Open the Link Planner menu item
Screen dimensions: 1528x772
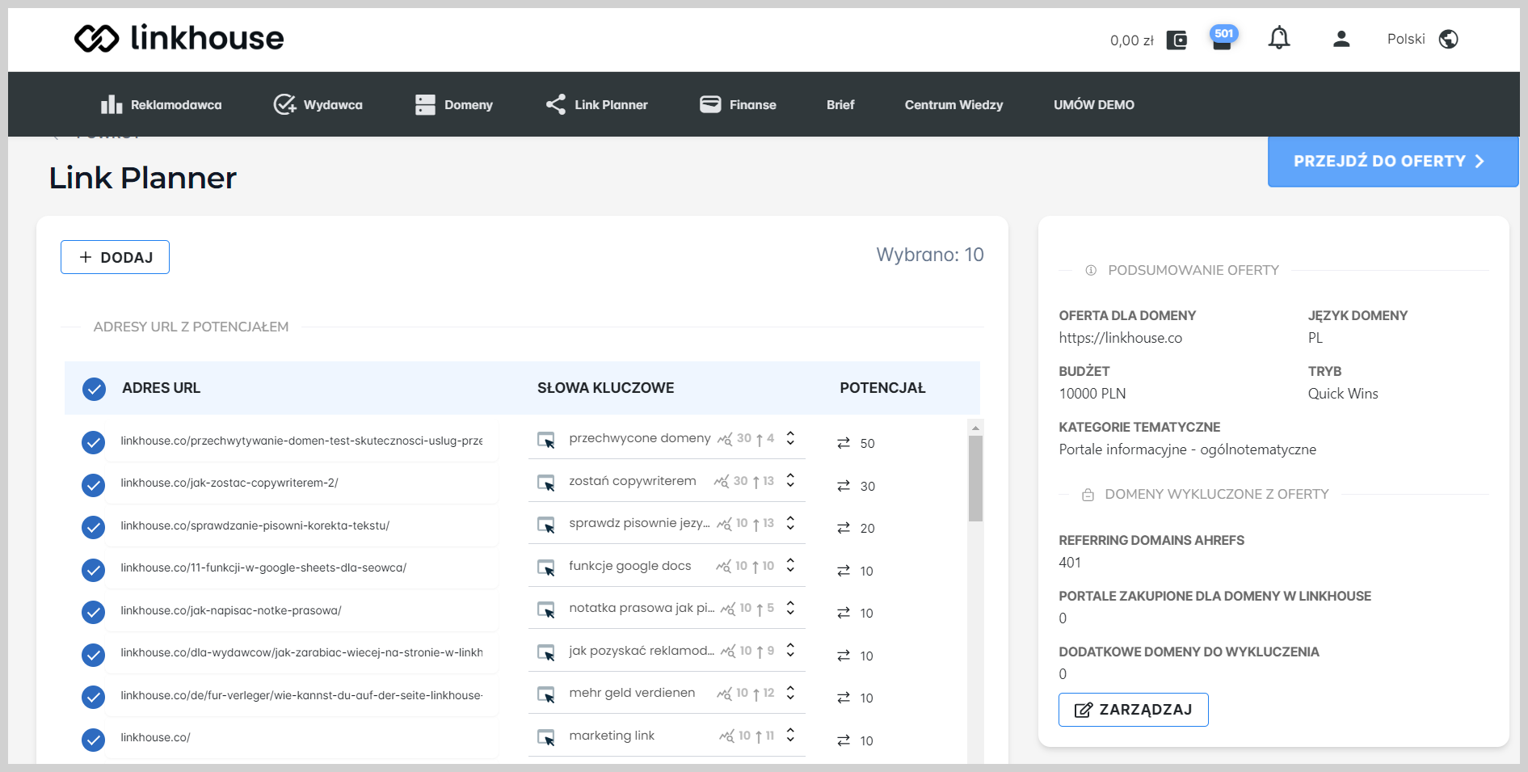(x=596, y=104)
